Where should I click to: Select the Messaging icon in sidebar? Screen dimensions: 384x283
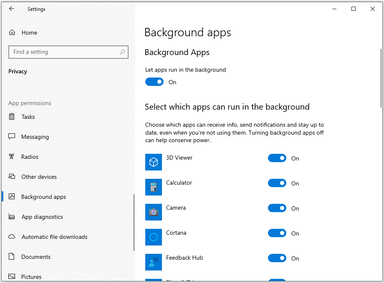pyautogui.click(x=12, y=137)
